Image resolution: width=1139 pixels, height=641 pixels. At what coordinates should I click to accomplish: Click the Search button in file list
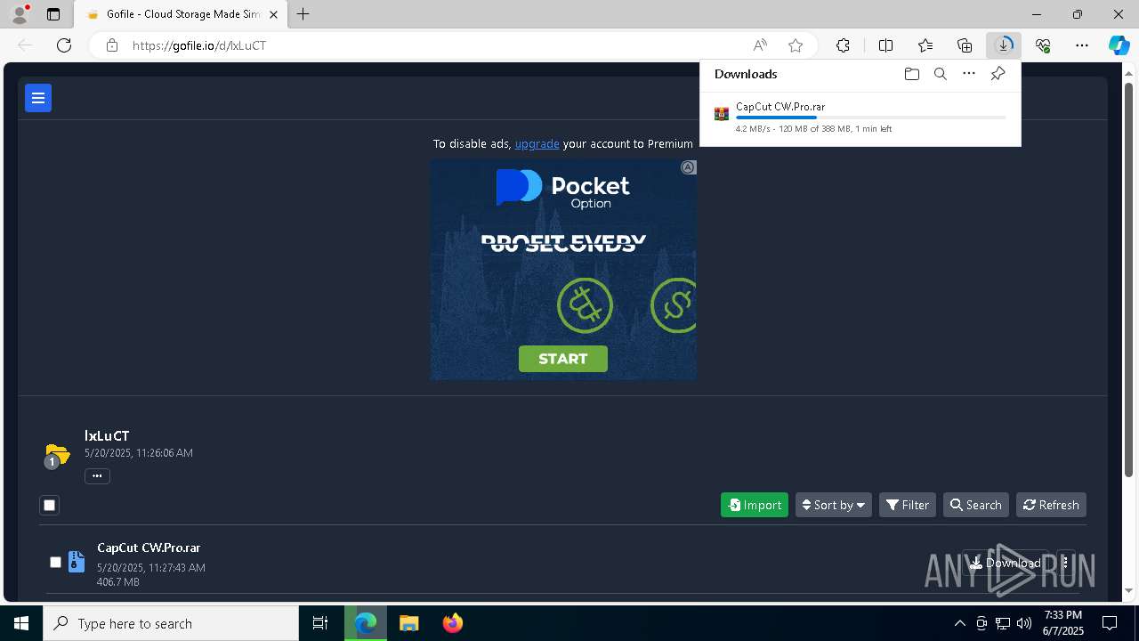(x=976, y=505)
